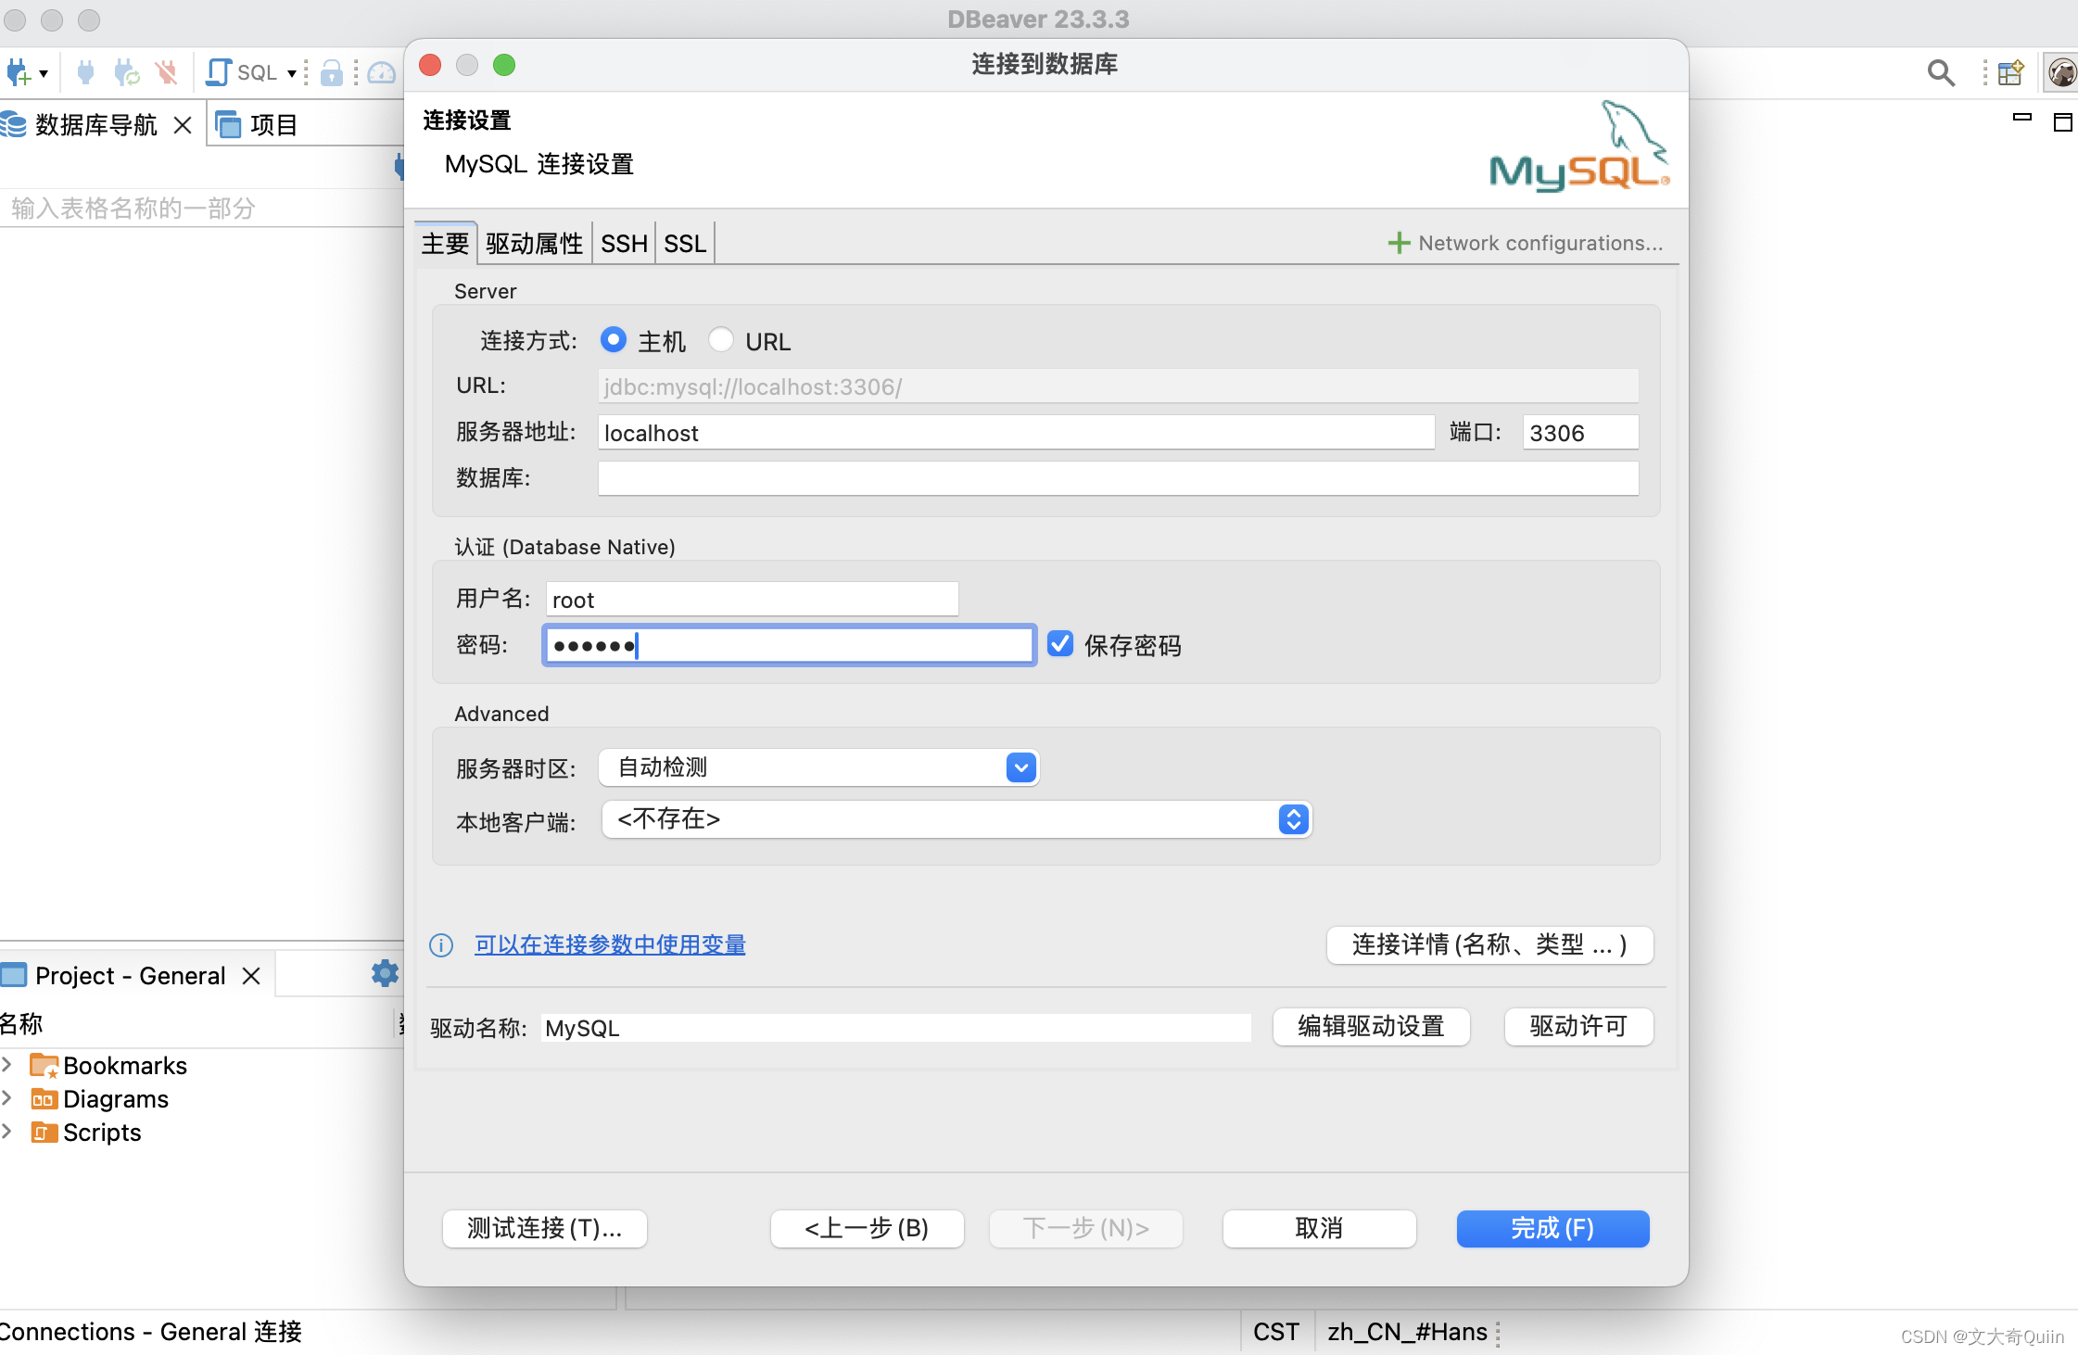Open the 驱动属性 tab
The image size is (2078, 1355).
coord(535,243)
